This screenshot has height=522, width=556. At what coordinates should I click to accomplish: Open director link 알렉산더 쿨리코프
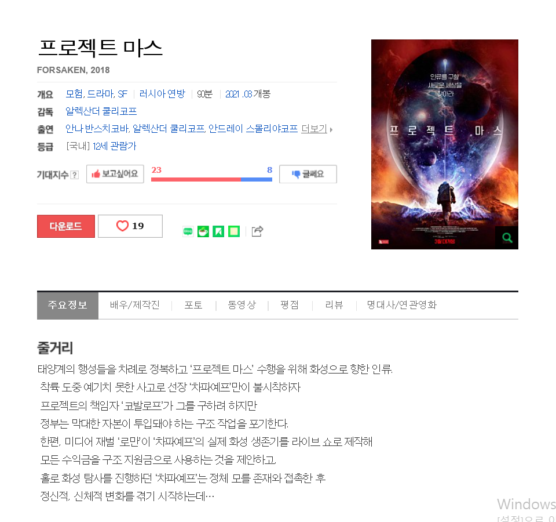click(101, 111)
